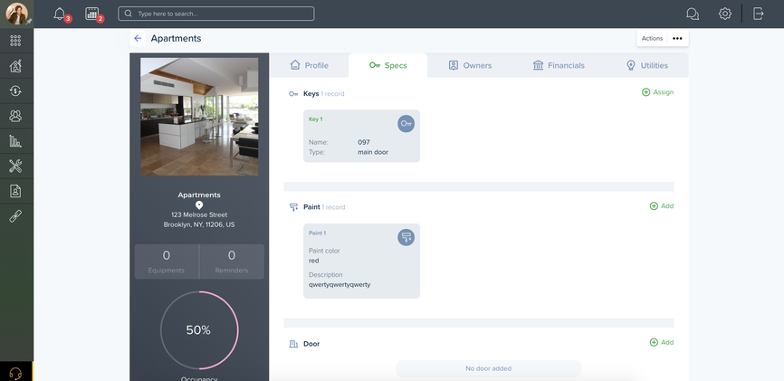The image size is (784, 381).
Task: Click the Actions button
Action: (x=652, y=39)
